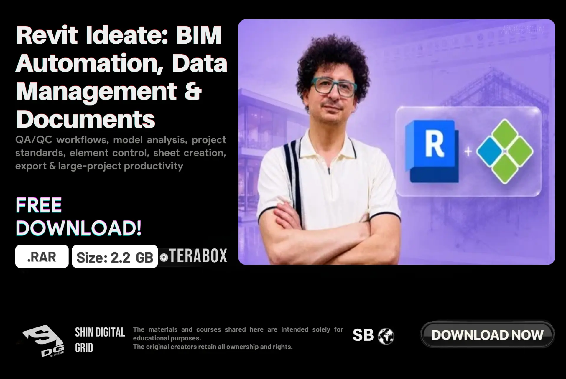Image resolution: width=566 pixels, height=379 pixels.
Task: Click the SHIN DIGITAL GRID brand name
Action: point(100,340)
